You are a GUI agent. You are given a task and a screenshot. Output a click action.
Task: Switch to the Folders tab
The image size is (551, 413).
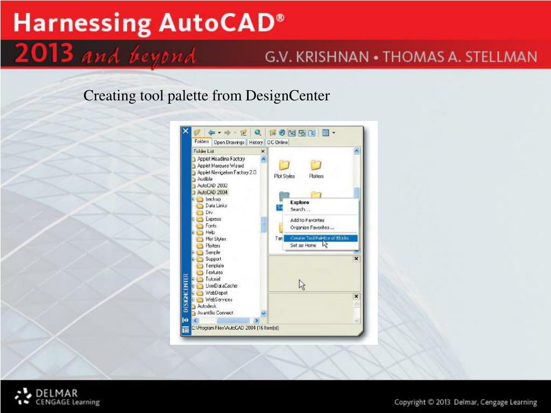(201, 142)
